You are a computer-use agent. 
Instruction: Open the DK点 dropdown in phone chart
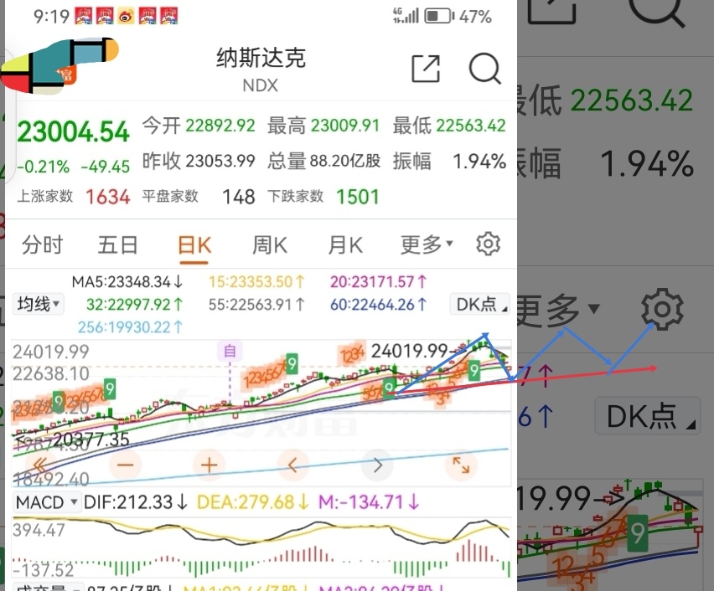480,304
